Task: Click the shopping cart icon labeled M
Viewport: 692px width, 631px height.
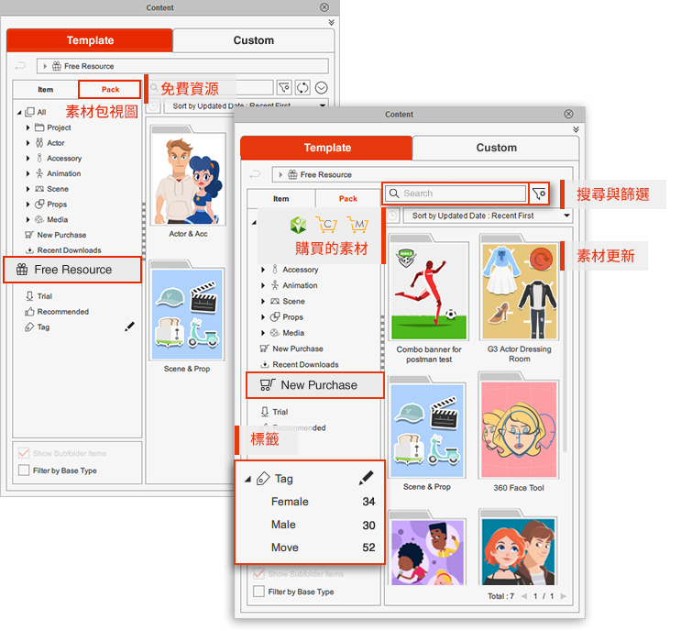Action: point(357,225)
